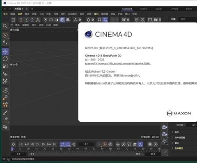Click the light bulb icon by attributes panel

tap(165, 141)
